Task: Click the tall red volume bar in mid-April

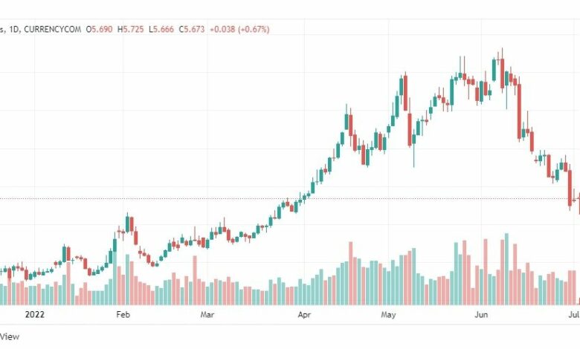Action: (351, 273)
